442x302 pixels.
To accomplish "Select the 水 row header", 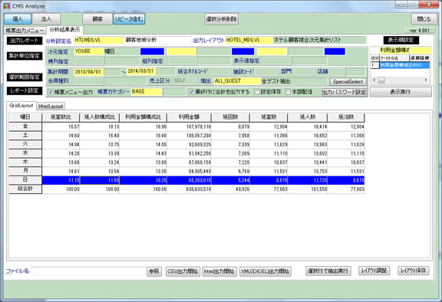I will 25,153.
